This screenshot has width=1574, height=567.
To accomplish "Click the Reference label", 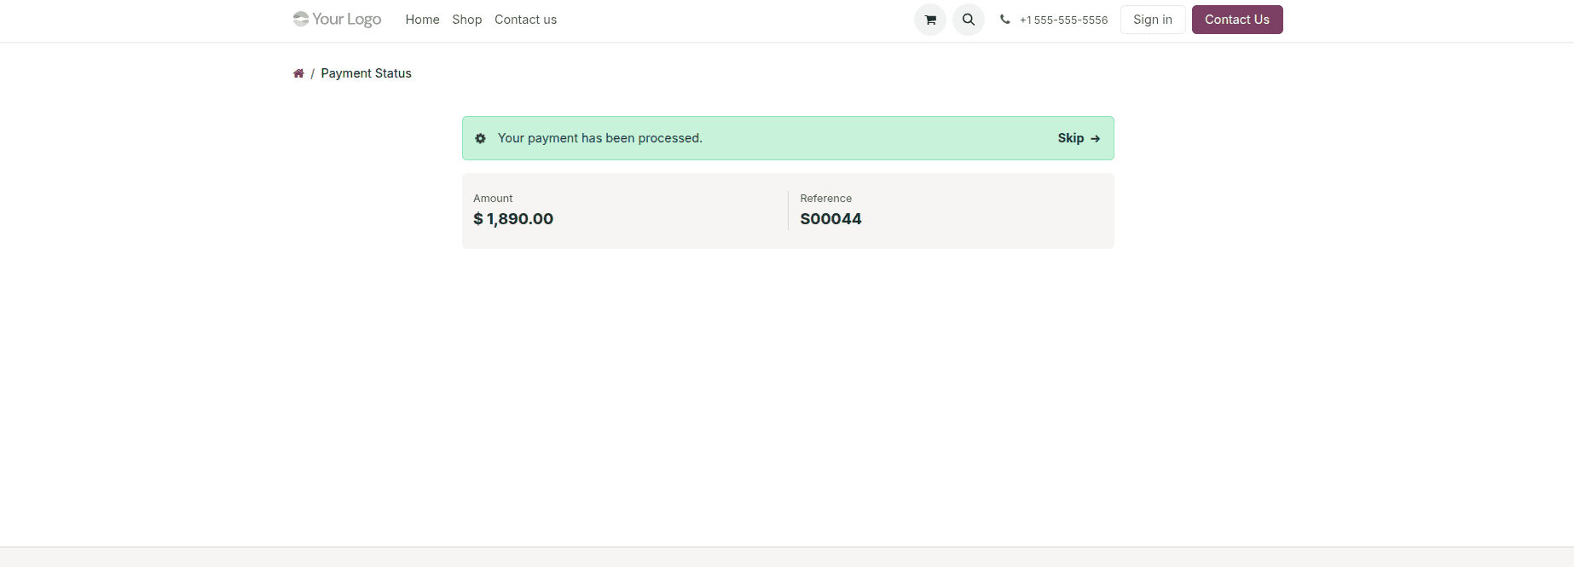I will pyautogui.click(x=825, y=199).
